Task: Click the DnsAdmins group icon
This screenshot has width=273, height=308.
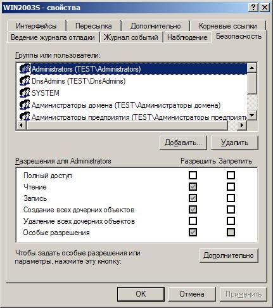Action: click(x=25, y=80)
